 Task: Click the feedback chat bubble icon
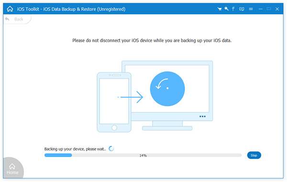242,9
